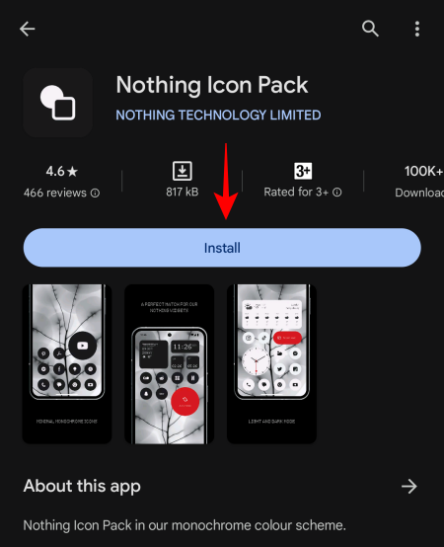Go back using the arrow icon
Viewport: 444px width, 547px height.
point(28,29)
